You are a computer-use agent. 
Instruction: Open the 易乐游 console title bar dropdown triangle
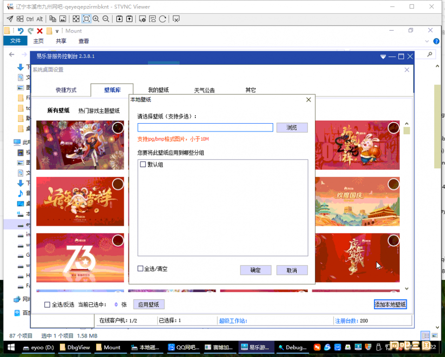click(383, 57)
